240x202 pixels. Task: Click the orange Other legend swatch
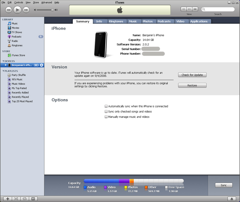(x=146, y=187)
